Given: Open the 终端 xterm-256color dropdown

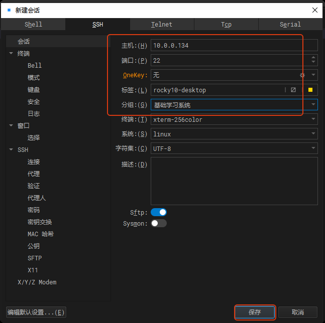Looking at the screenshot, I should [x=313, y=119].
